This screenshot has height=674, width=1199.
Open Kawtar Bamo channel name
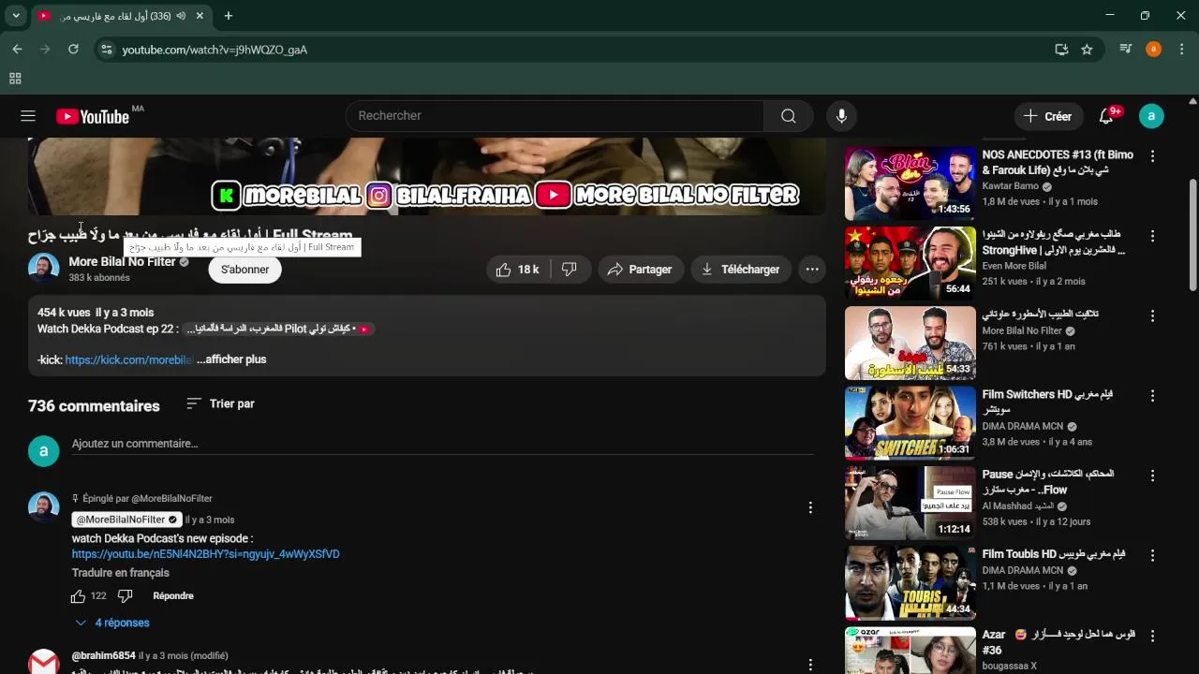click(x=1011, y=186)
